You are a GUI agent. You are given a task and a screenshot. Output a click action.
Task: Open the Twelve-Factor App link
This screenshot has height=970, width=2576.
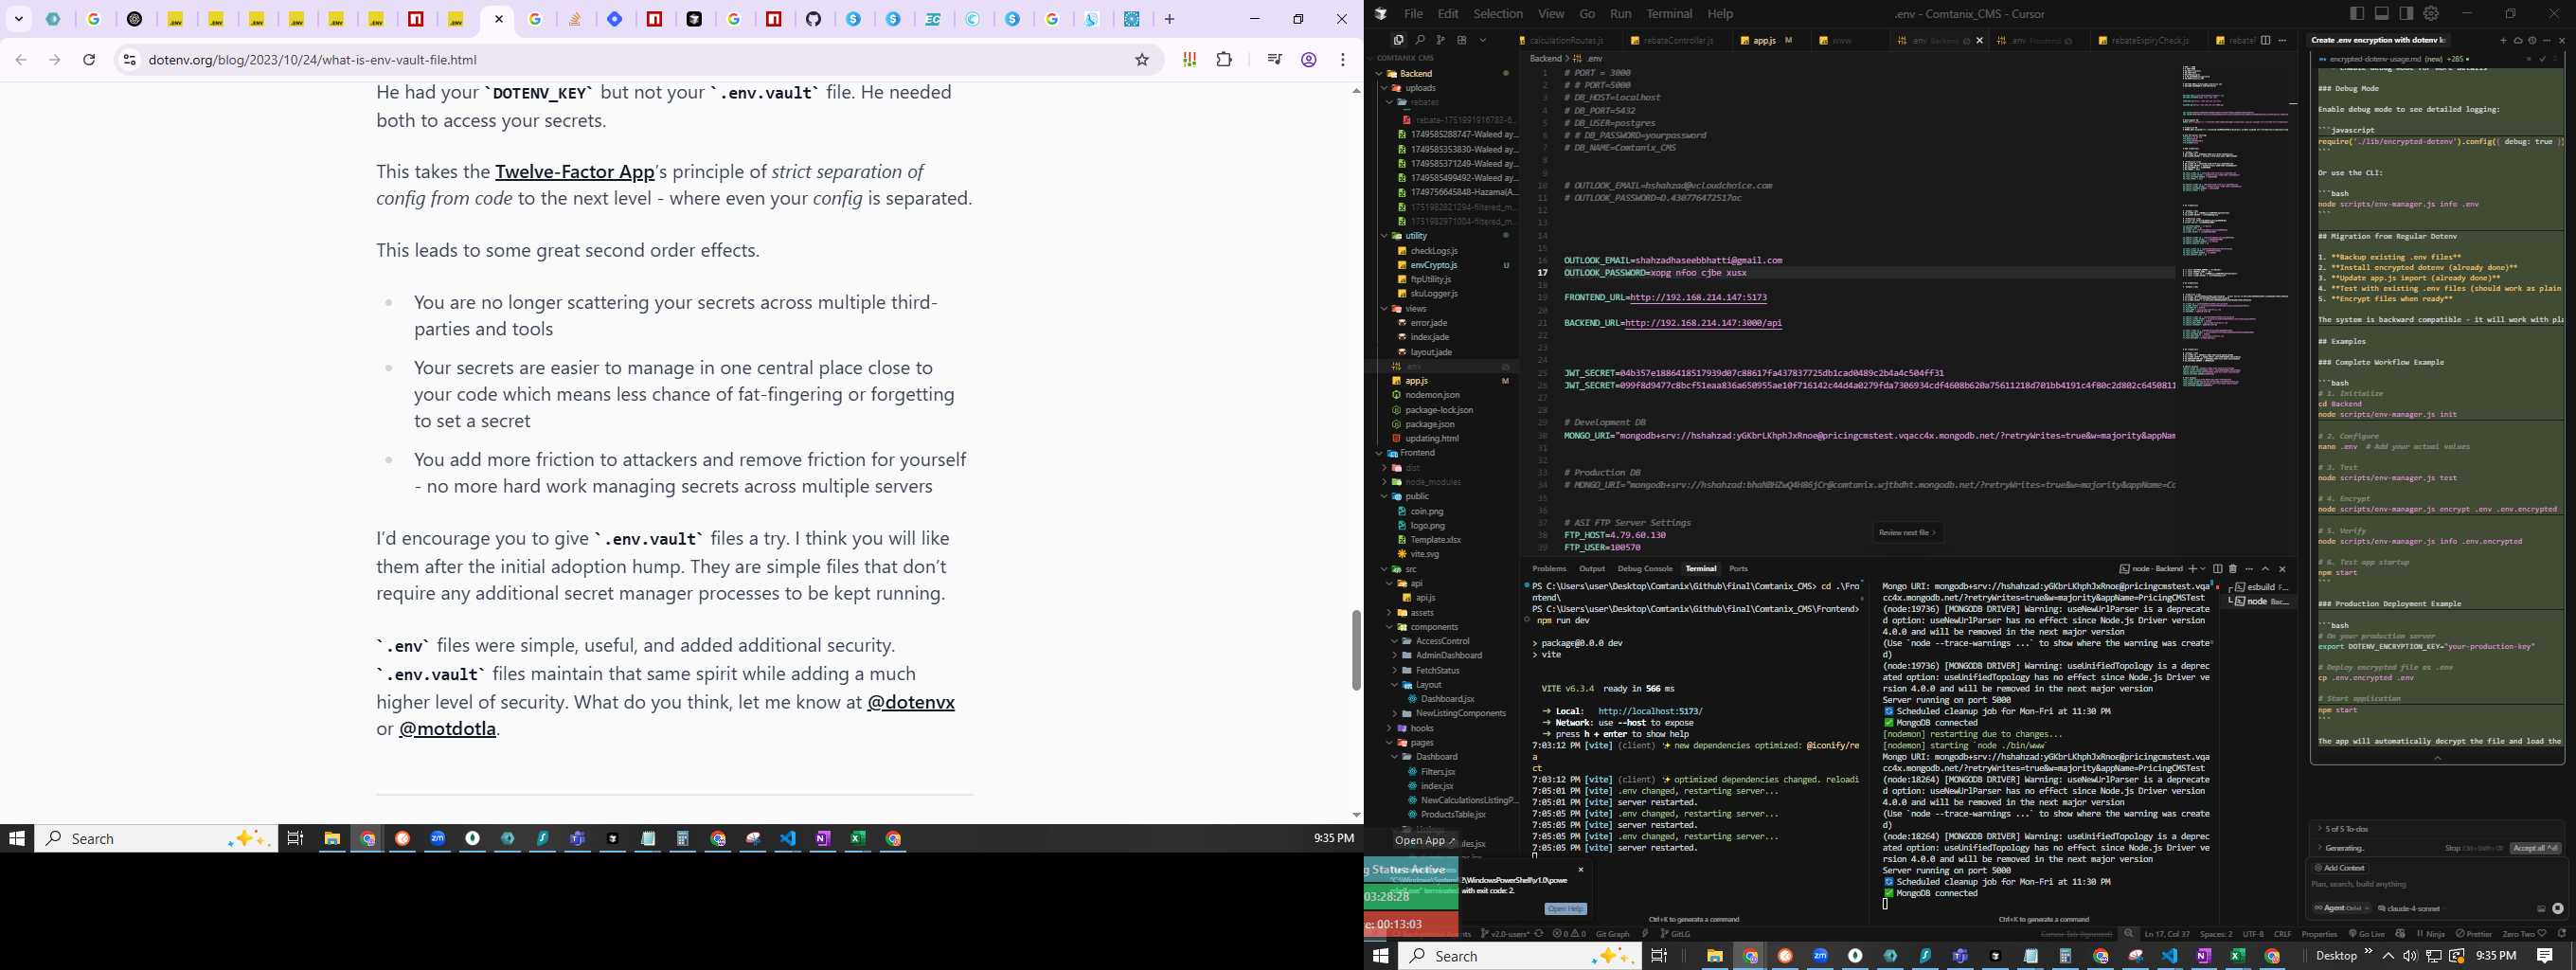[x=575, y=172]
